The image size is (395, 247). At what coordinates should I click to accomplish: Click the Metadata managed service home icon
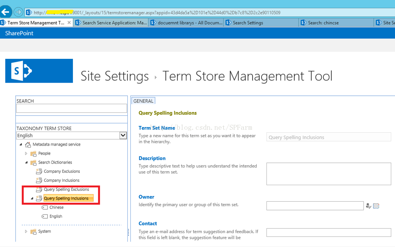[x=28, y=145]
